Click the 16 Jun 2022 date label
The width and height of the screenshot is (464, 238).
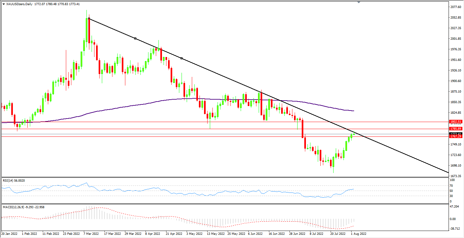pos(277,234)
